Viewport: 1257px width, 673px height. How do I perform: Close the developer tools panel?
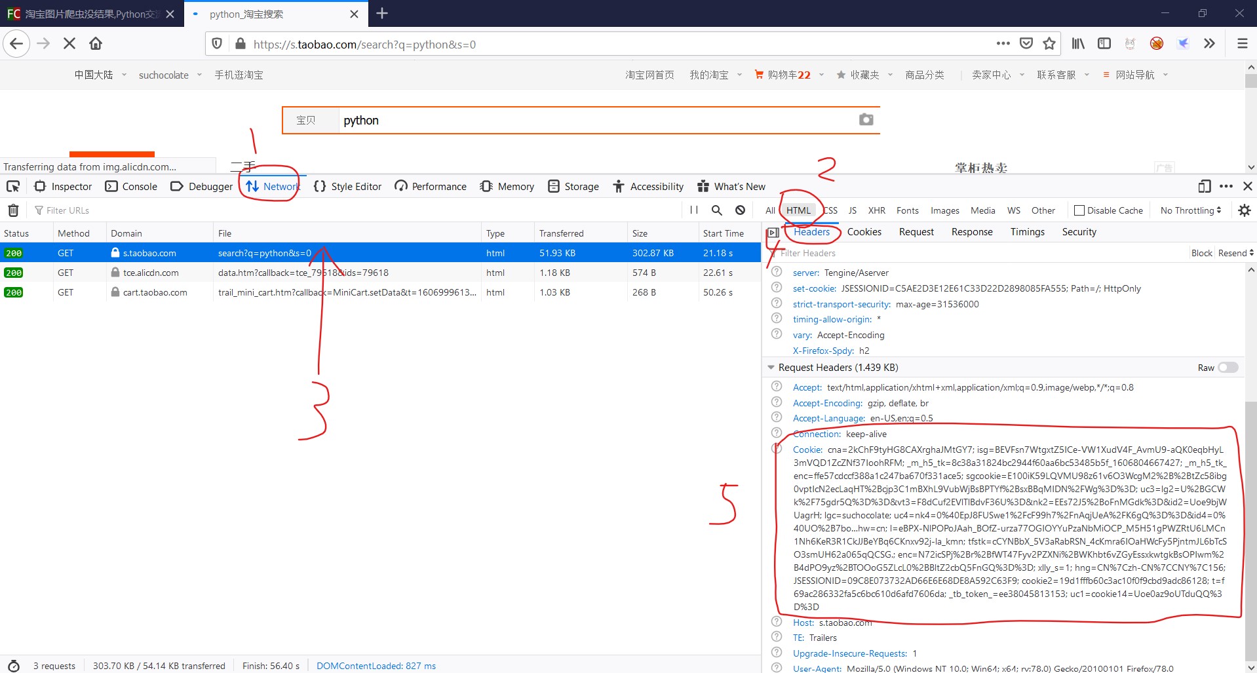tap(1248, 187)
